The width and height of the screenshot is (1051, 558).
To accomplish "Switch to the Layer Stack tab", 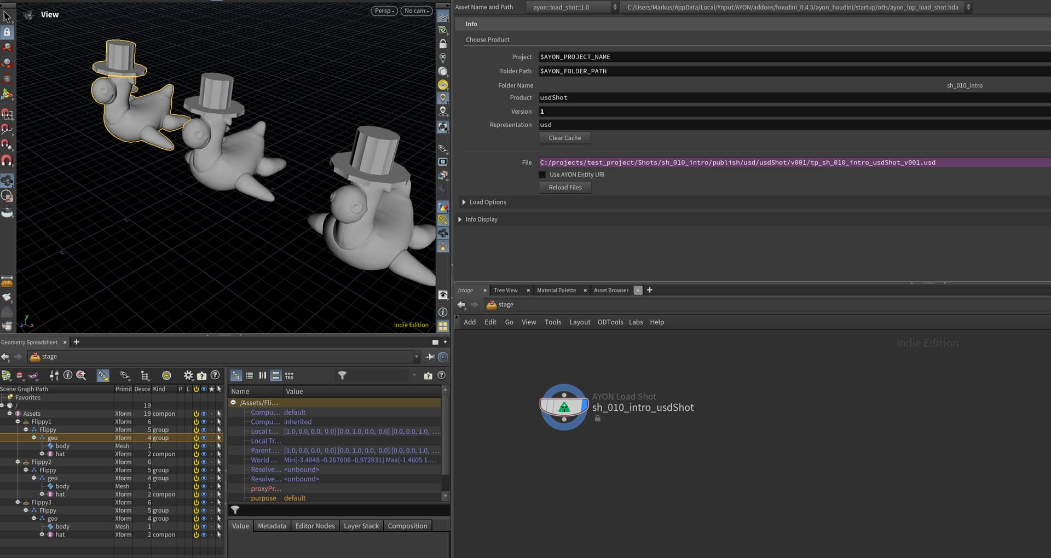I will click(x=361, y=526).
